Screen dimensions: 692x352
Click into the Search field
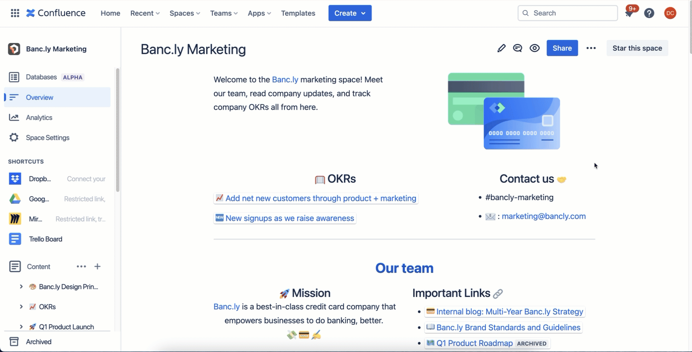pyautogui.click(x=567, y=13)
